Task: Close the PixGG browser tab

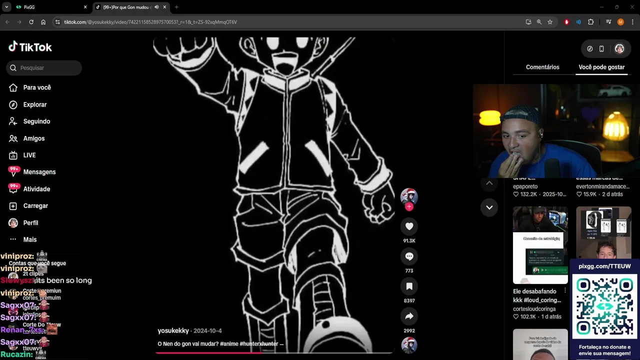Action: pos(85,7)
